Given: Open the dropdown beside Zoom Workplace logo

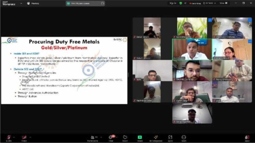Looking at the screenshot, I should click(x=21, y=3).
